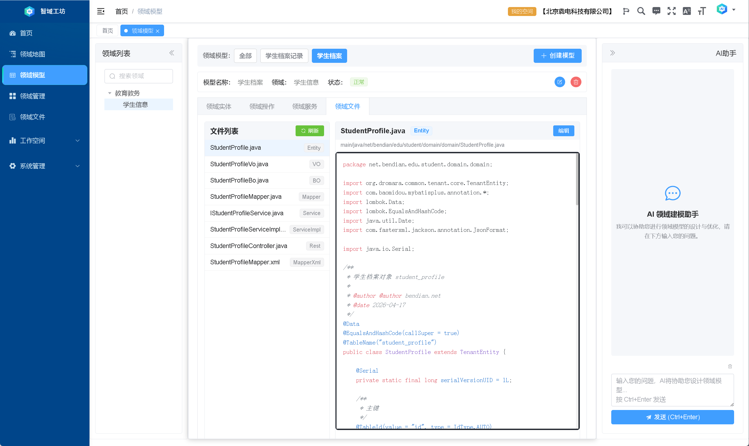Viewport: 749px width, 446px height.
Task: Expand the 工作空间 sidebar menu
Action: click(44, 141)
